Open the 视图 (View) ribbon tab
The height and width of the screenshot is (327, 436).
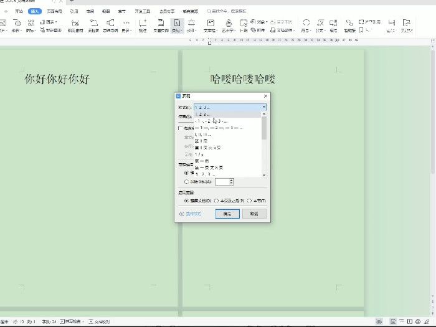click(x=106, y=11)
